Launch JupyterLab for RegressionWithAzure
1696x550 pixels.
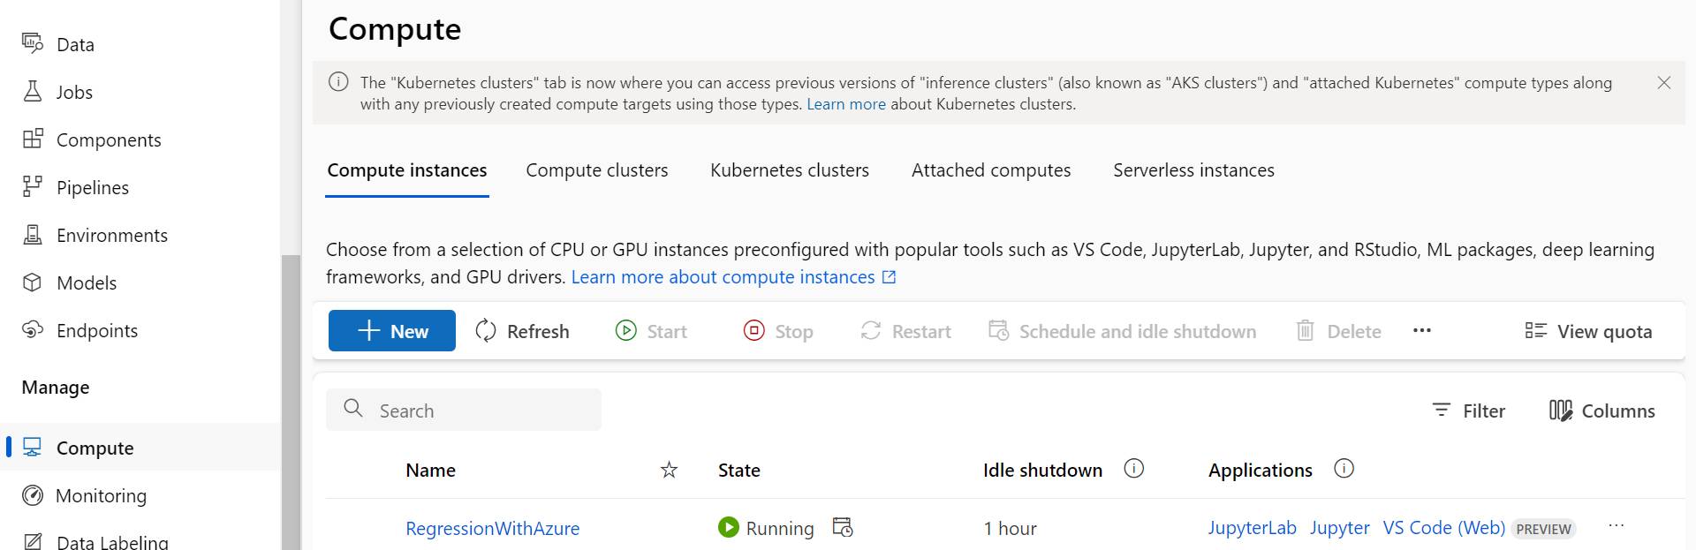coord(1252,528)
